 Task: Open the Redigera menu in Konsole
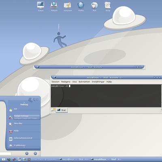click(x=66, y=82)
